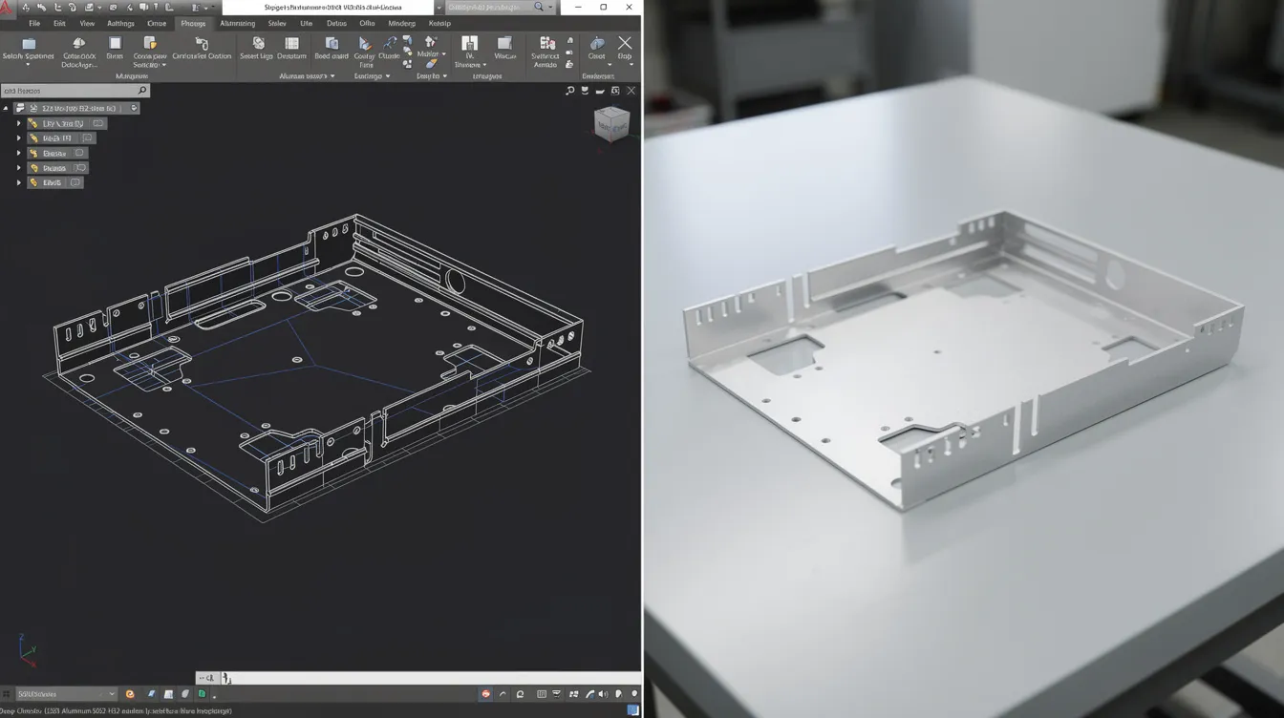Click the magnifier in the browser search field

[142, 91]
